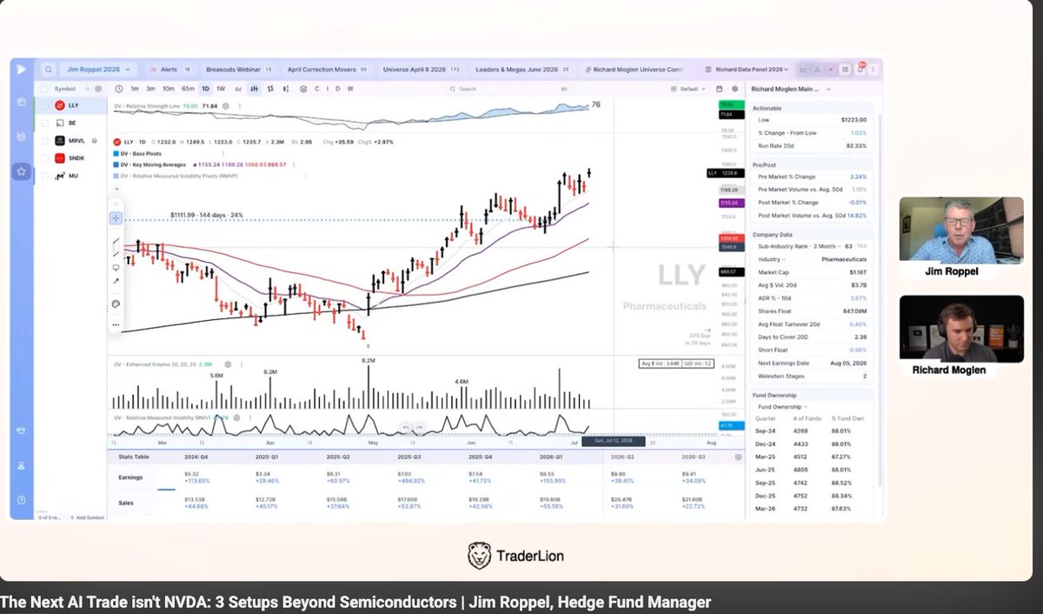Viewport: 1043px width, 614px height.
Task: Expand the Richard Moglen Main panel dropdown
Action: point(828,89)
